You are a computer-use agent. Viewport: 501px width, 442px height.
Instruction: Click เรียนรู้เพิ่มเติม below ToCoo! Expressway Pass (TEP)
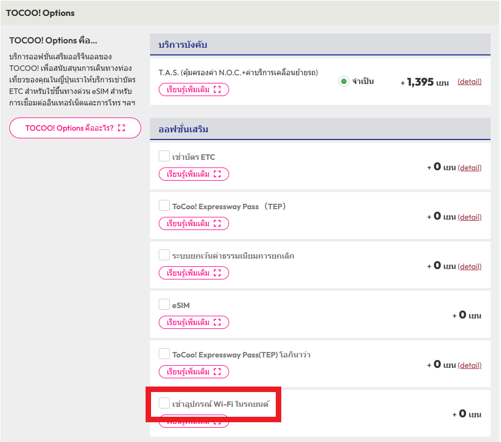point(193,223)
